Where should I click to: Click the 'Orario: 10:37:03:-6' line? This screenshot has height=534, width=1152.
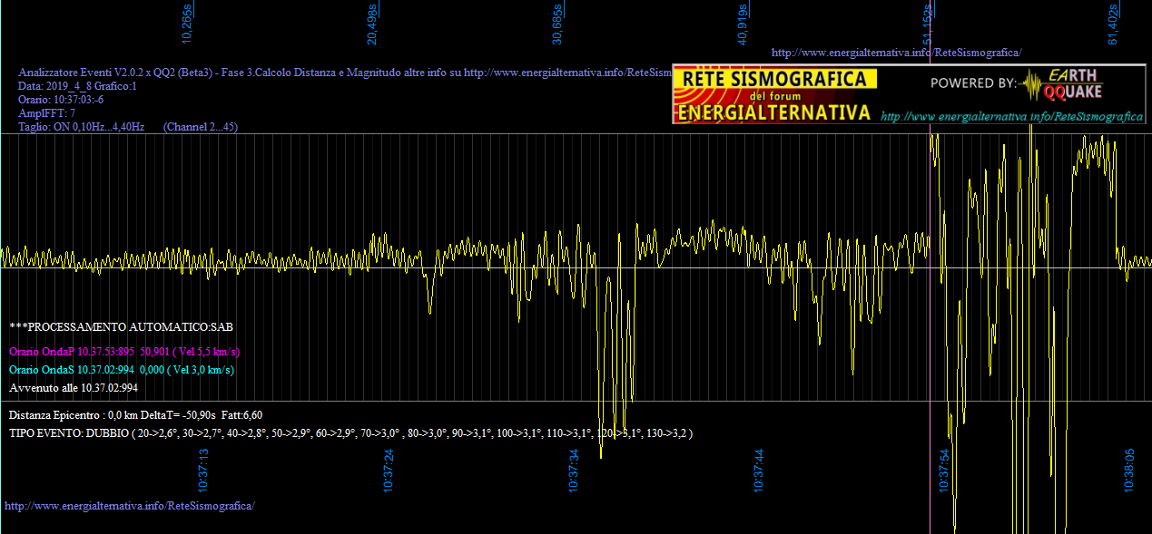[x=61, y=100]
